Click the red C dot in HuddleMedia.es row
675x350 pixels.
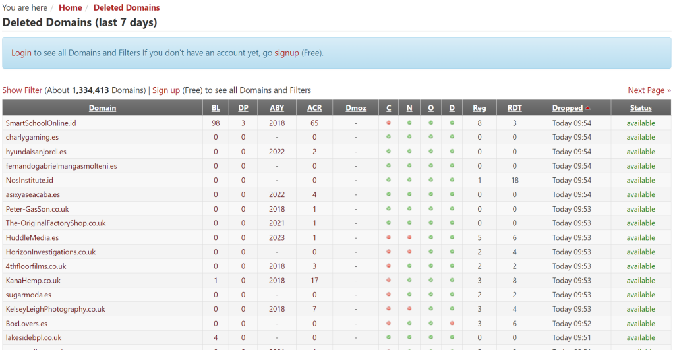pyautogui.click(x=388, y=237)
